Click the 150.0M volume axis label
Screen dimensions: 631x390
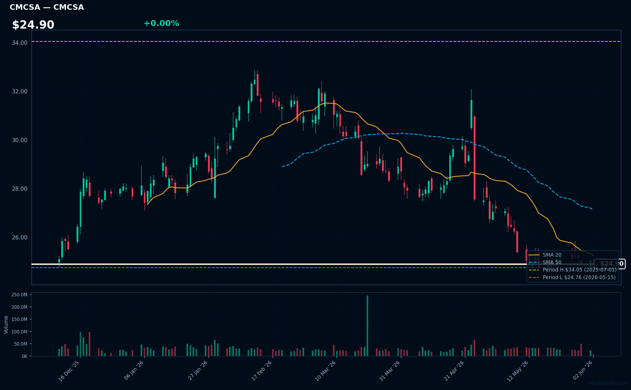(x=19, y=319)
